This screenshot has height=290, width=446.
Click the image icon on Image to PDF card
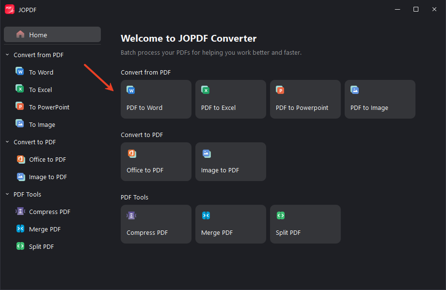tap(207, 153)
